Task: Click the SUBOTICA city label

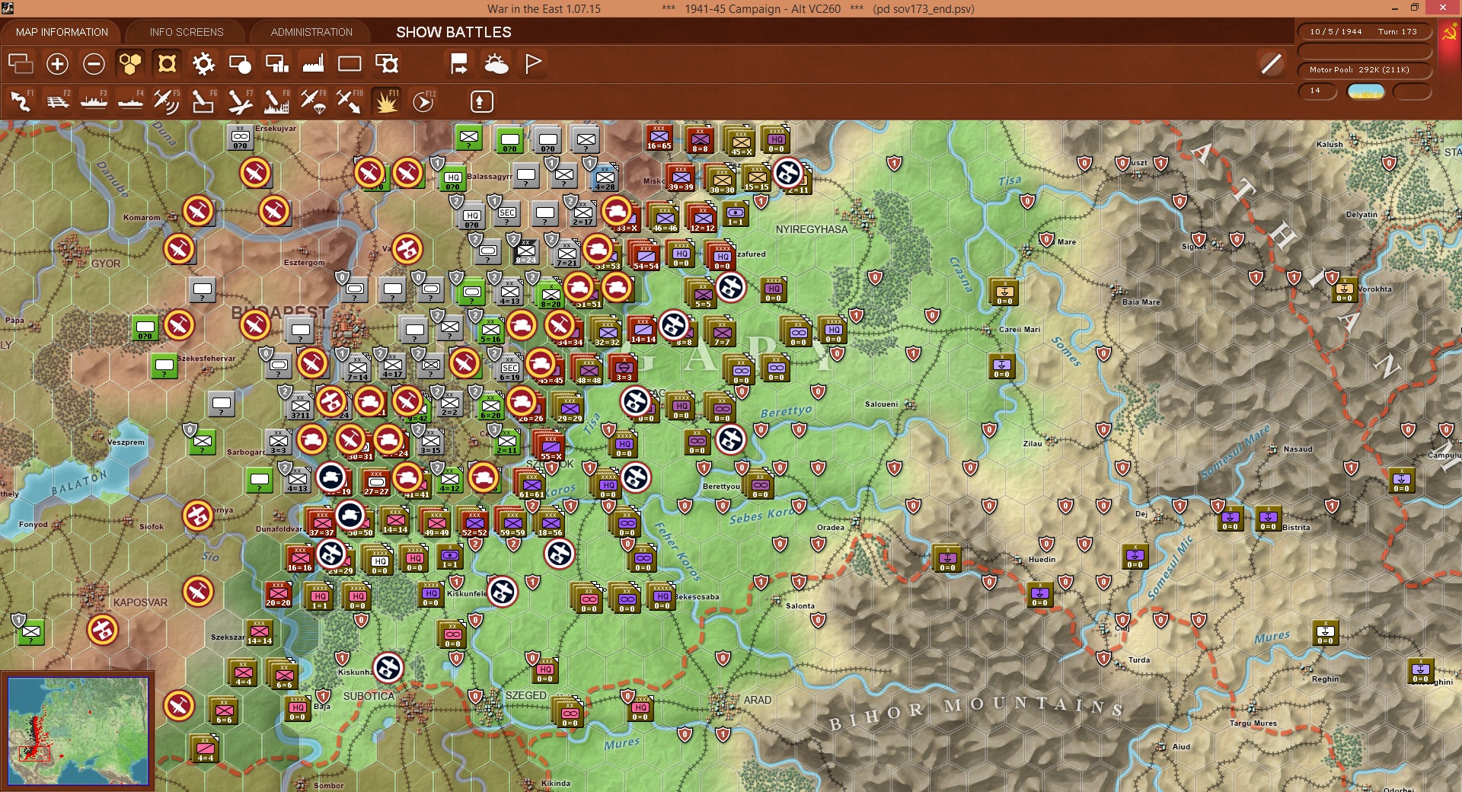Action: coord(369,696)
